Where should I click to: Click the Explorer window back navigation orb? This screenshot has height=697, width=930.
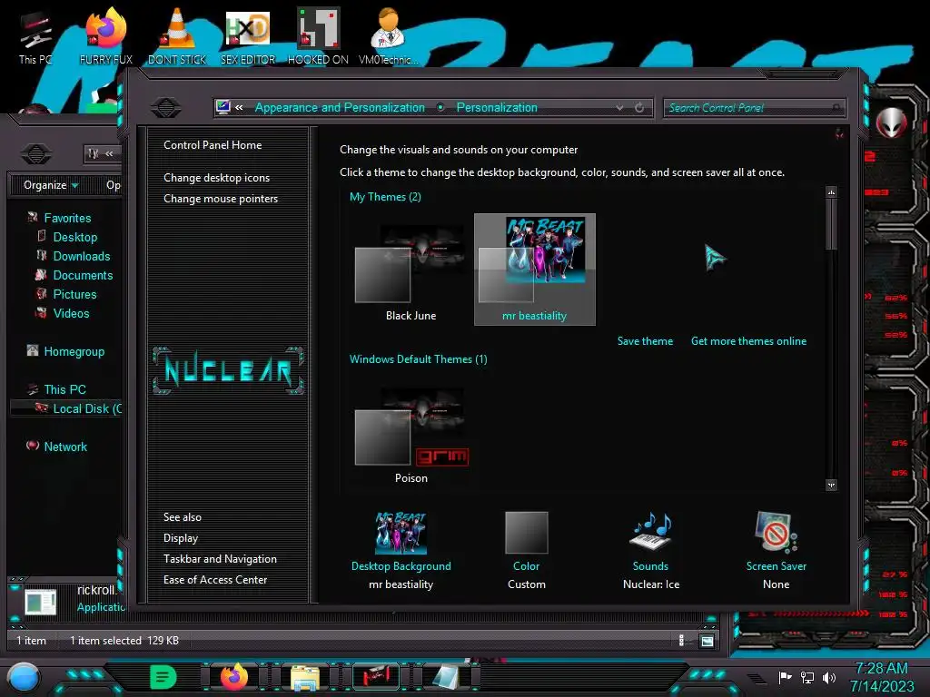pos(36,154)
